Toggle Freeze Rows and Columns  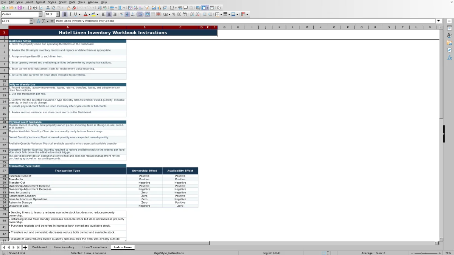point(204,8)
